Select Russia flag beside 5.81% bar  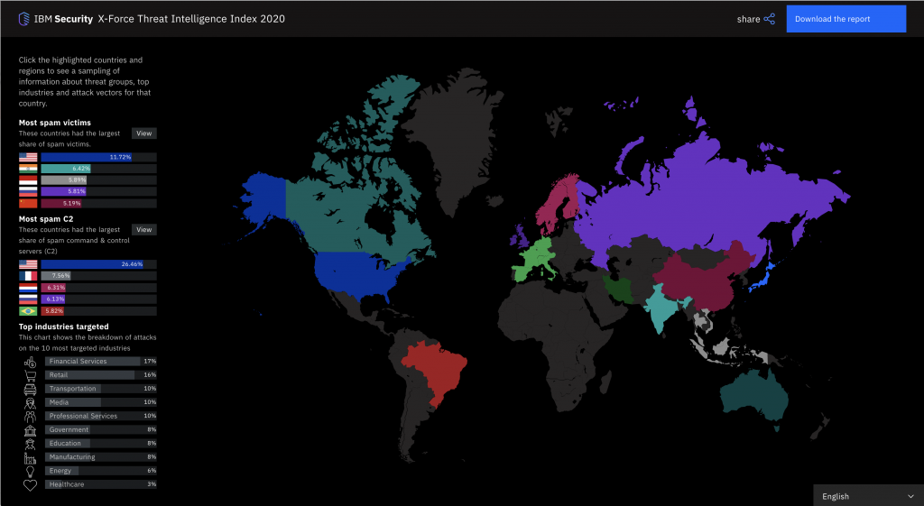[x=28, y=191]
